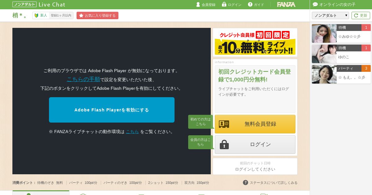Click the star icon on お気に入り登録する
The height and width of the screenshot is (195, 372).
pos(81,15)
